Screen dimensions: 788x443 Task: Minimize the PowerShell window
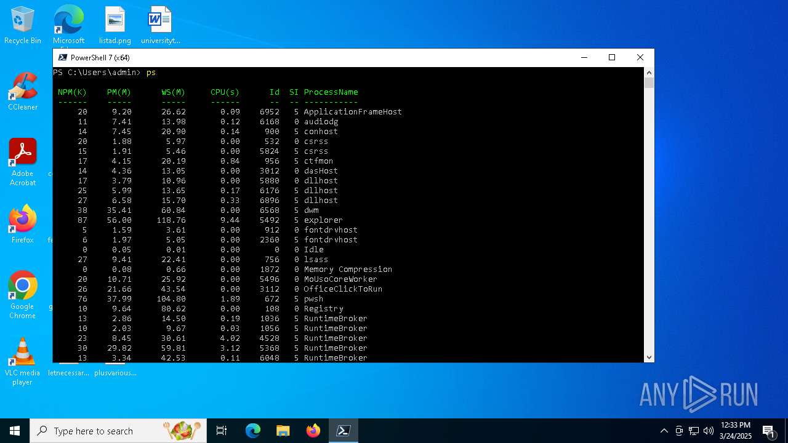[x=584, y=57]
